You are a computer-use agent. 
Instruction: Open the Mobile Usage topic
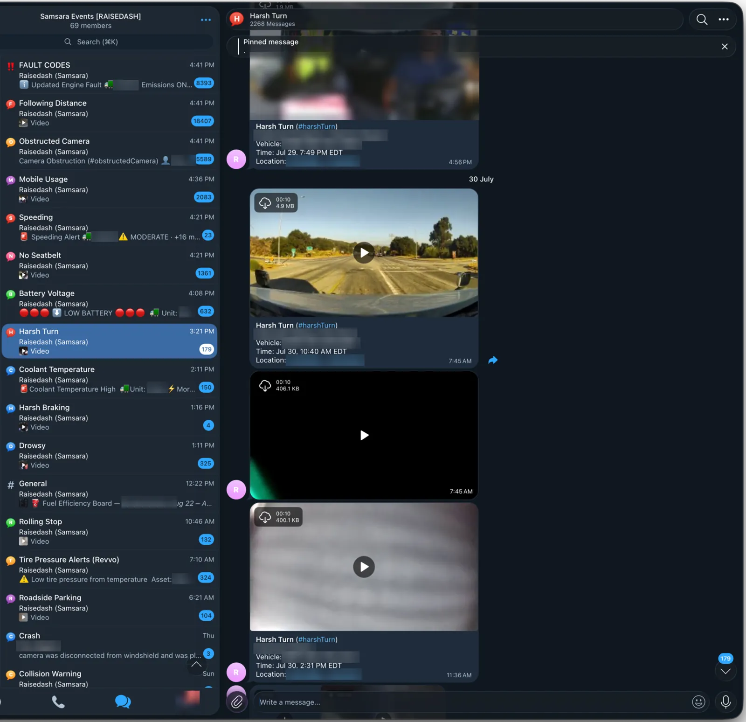(x=109, y=189)
